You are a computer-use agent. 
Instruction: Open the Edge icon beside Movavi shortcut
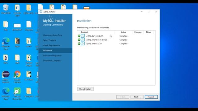[6, 93]
